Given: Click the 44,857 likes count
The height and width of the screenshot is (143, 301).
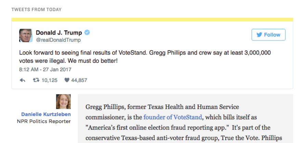Looking at the screenshot, I should (79, 80).
